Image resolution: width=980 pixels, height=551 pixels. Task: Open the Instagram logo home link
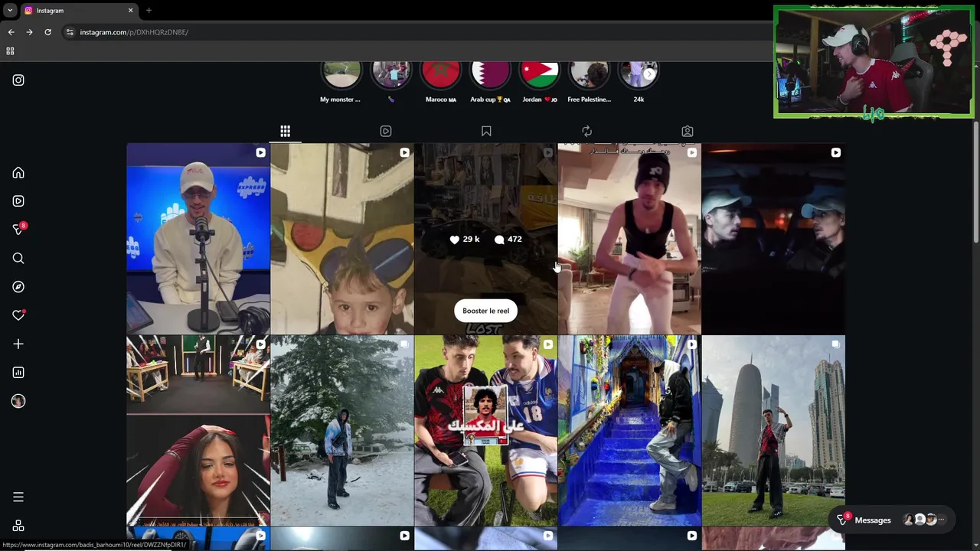tap(18, 80)
